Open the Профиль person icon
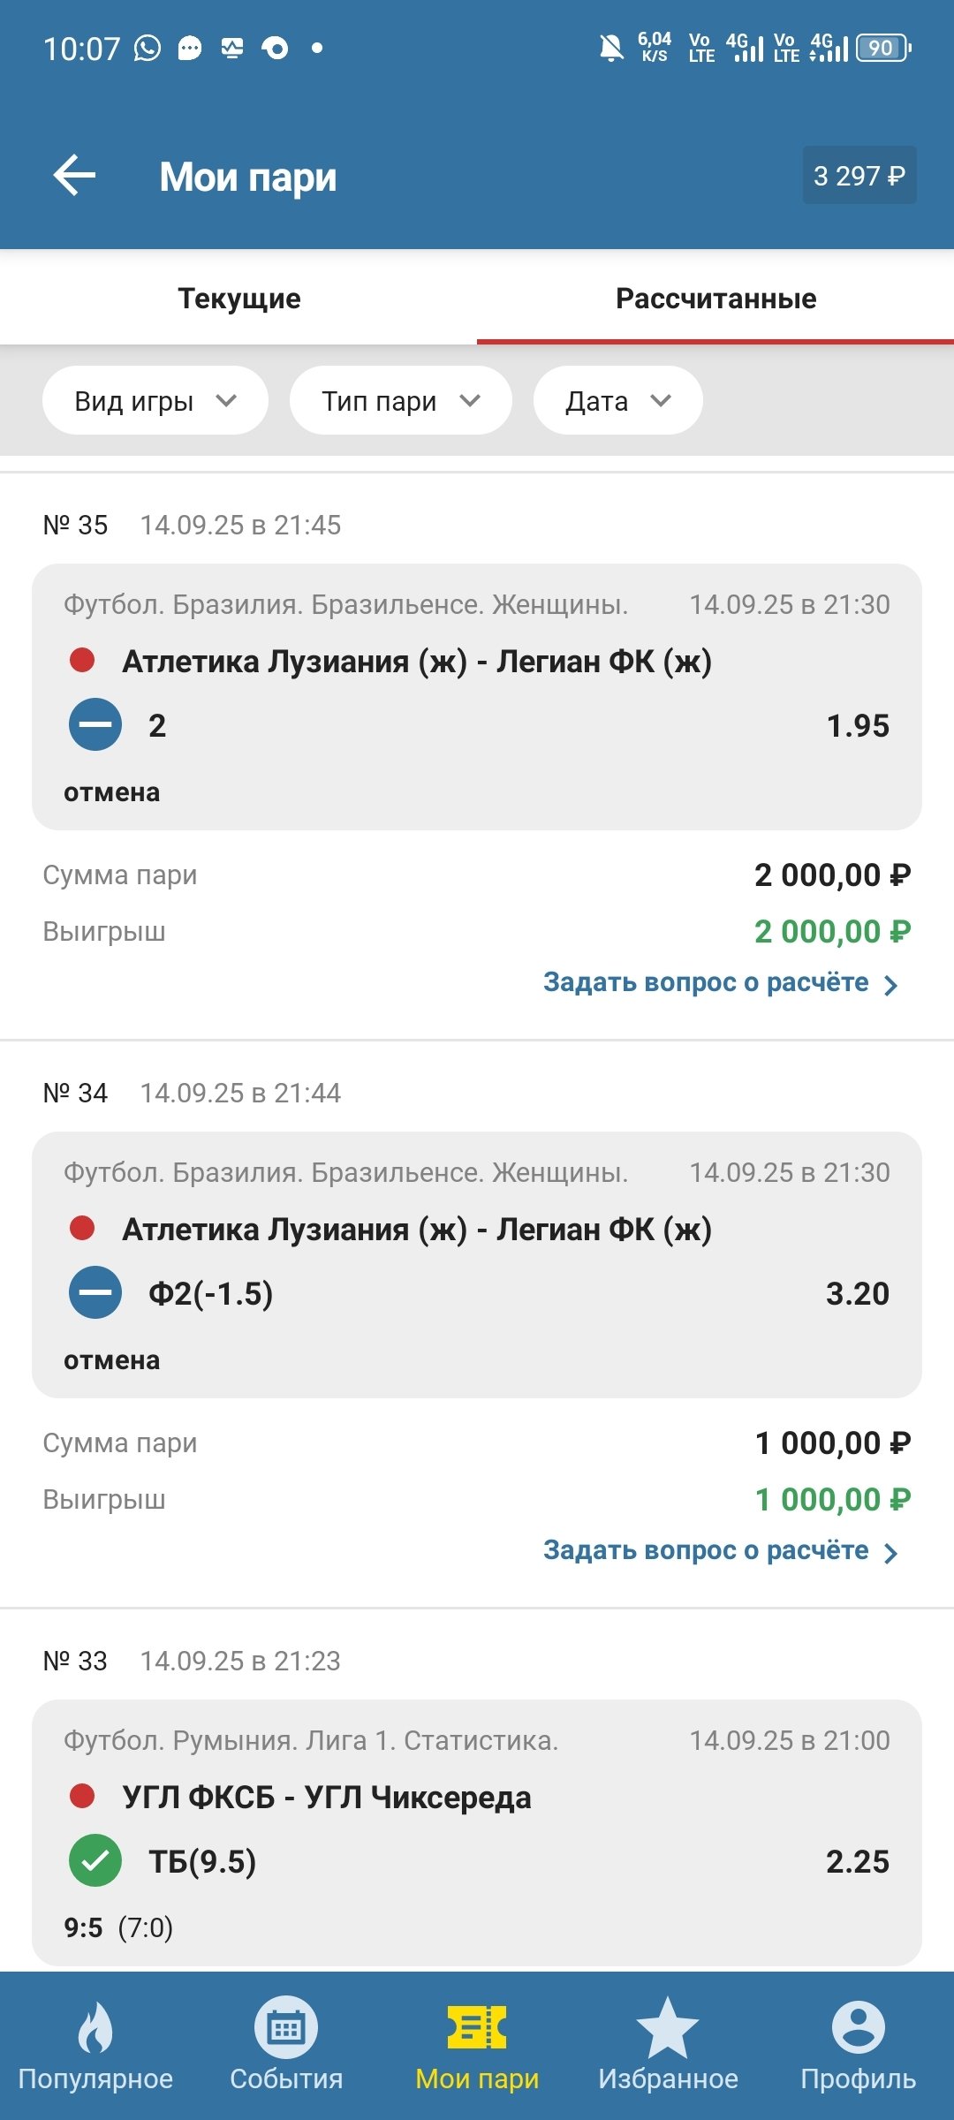This screenshot has height=2120, width=954. click(x=858, y=2027)
